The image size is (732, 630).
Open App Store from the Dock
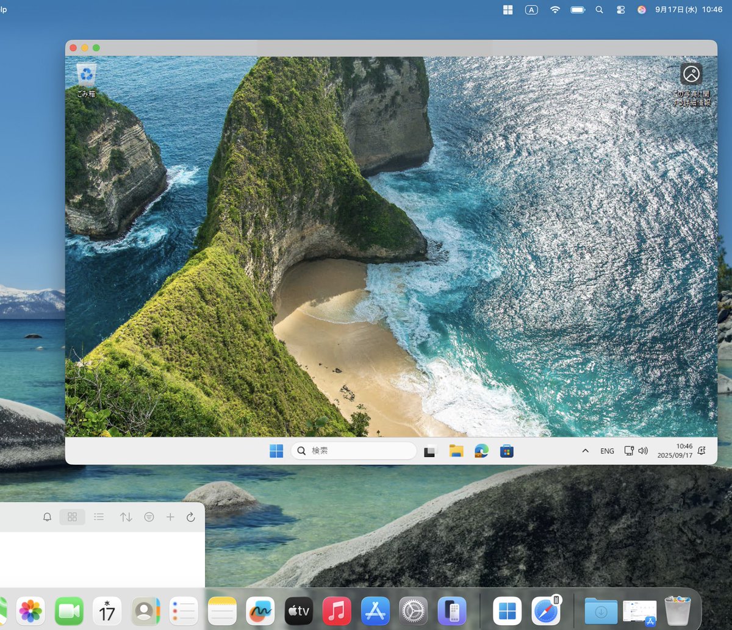click(375, 610)
